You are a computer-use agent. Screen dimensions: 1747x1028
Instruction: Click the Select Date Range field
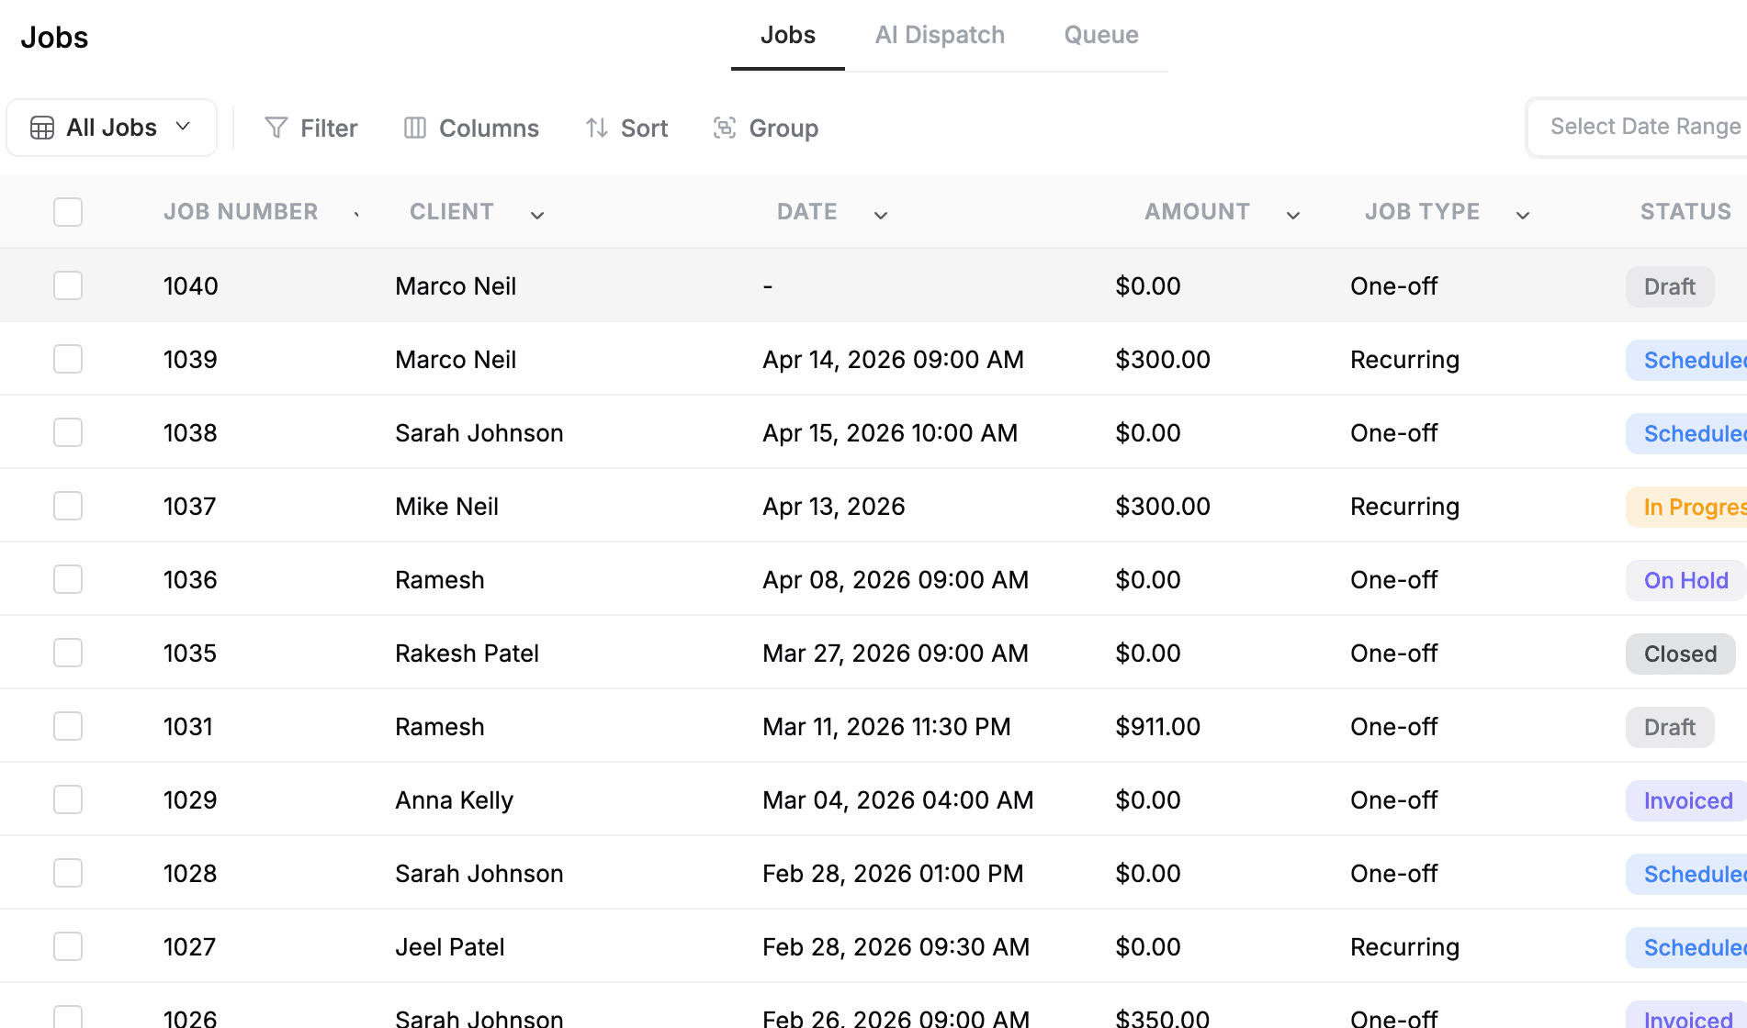point(1637,127)
